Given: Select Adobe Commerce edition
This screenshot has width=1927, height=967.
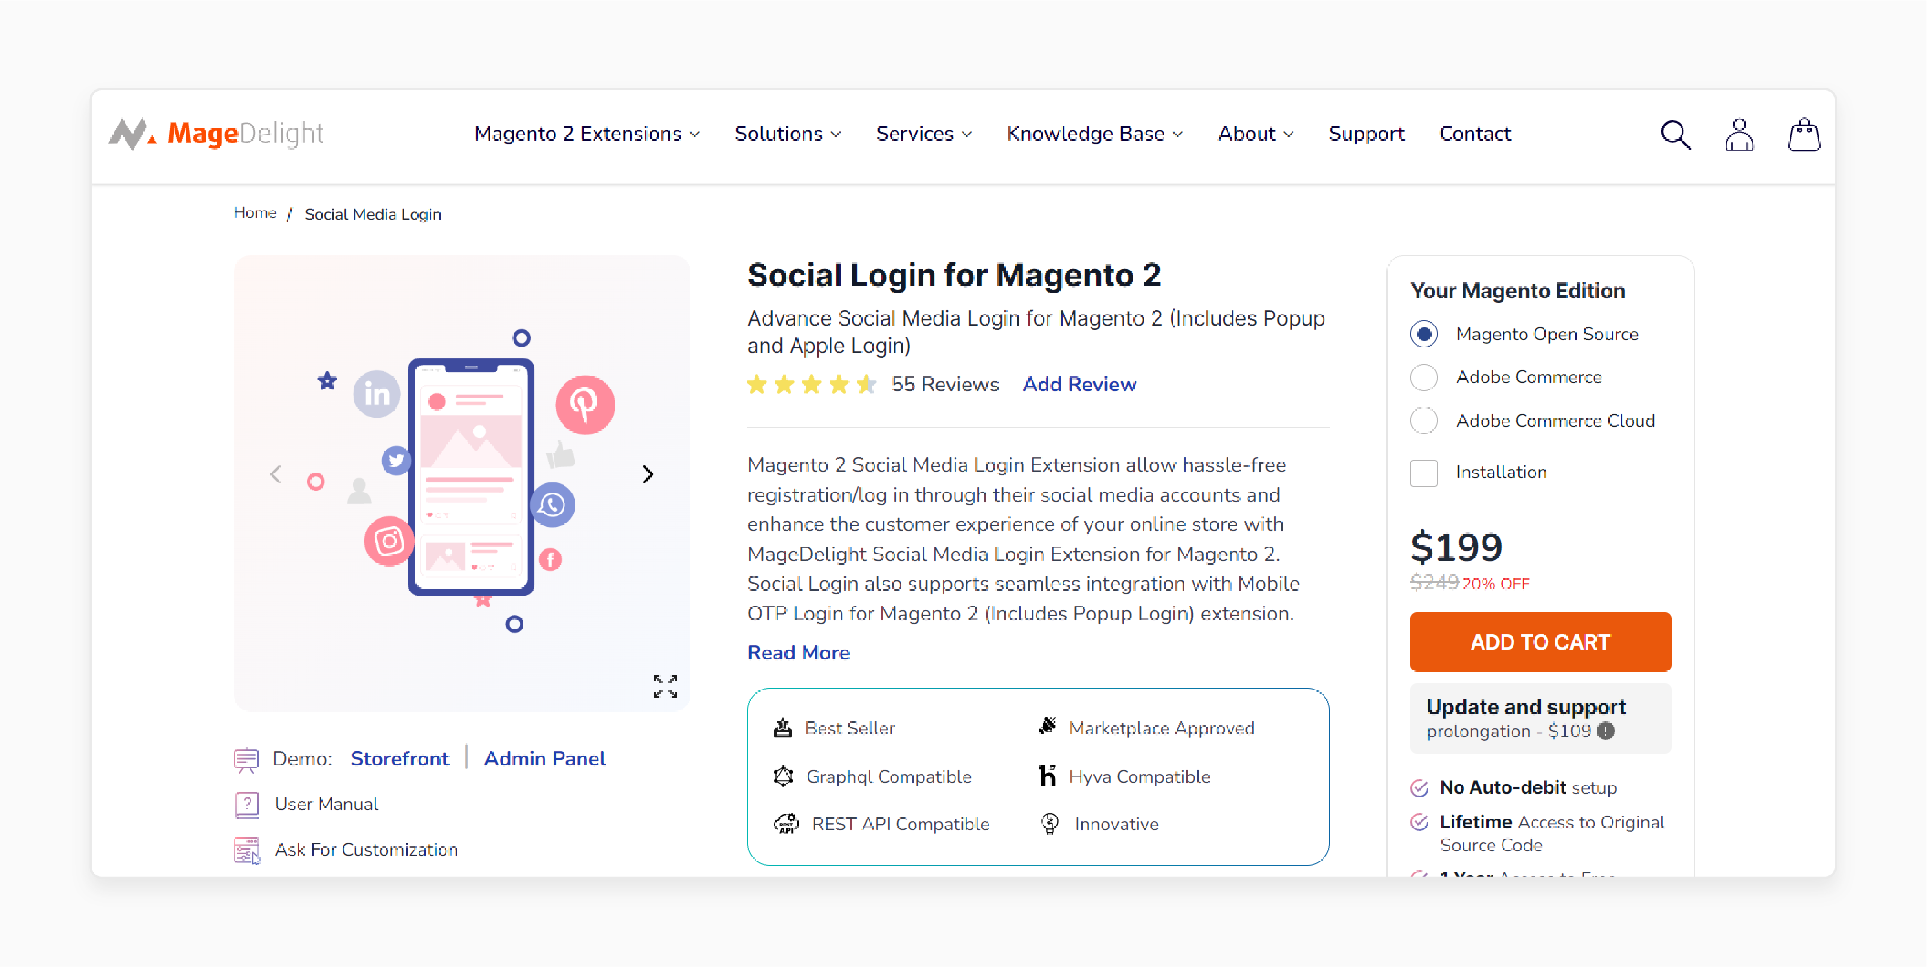Looking at the screenshot, I should pos(1424,376).
